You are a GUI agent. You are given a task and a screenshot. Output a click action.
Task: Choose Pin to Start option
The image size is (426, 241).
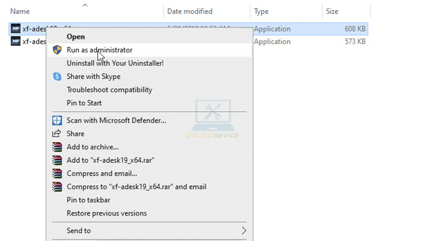tap(84, 103)
